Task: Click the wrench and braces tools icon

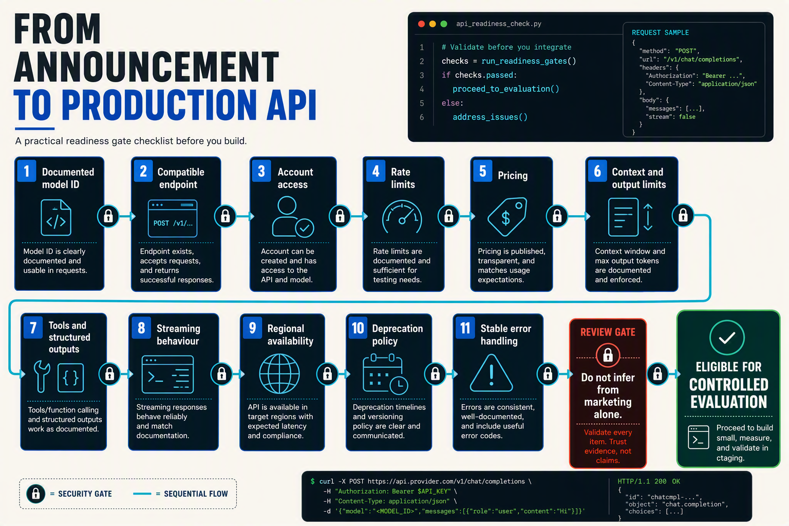Action: pos(59,376)
